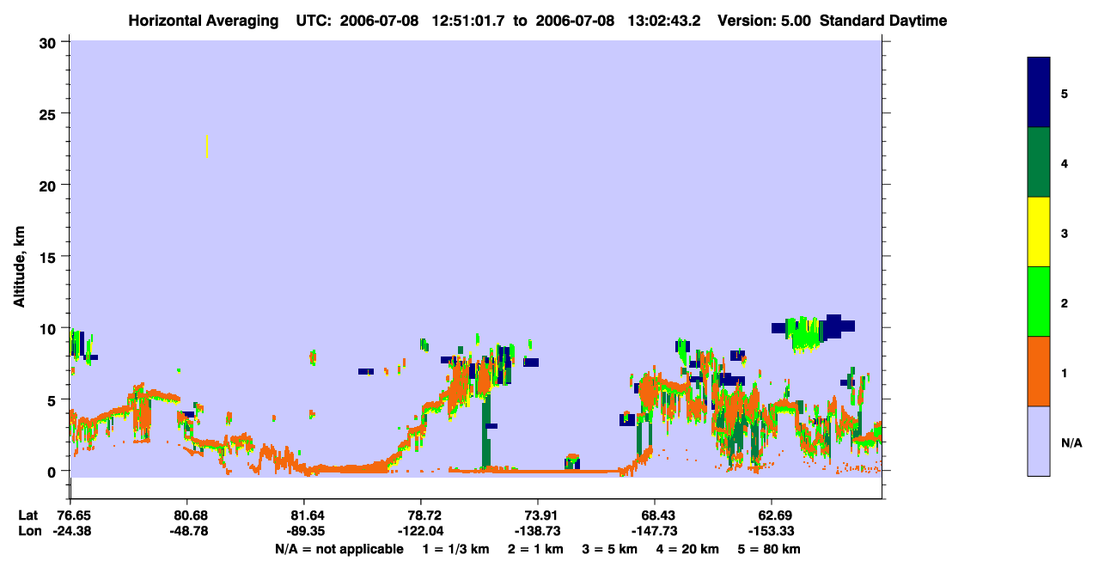The height and width of the screenshot is (573, 1117).
Task: Click the orange level 1 color swatch
Action: [1039, 371]
